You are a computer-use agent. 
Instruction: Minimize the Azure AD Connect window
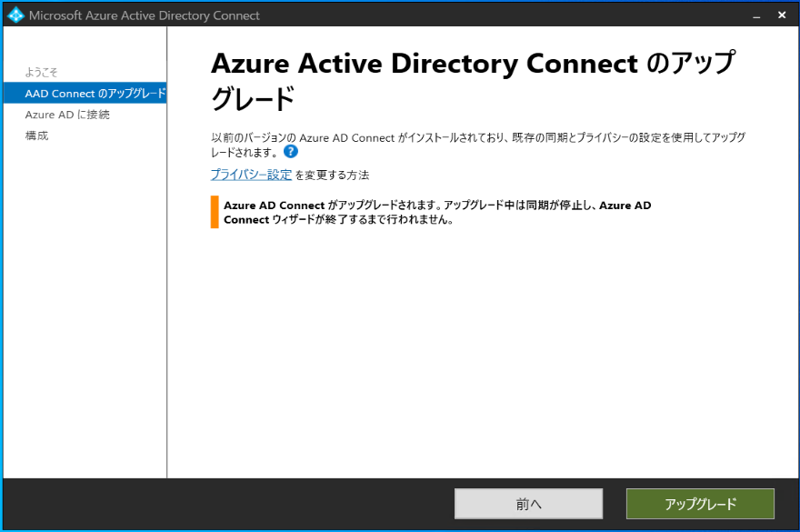(755, 15)
